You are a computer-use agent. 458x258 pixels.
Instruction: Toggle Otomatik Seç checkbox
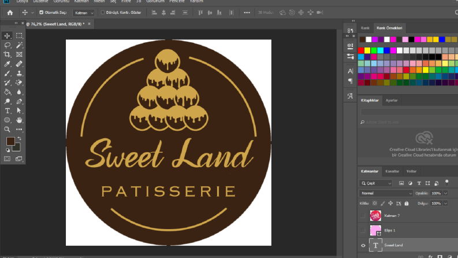click(x=41, y=13)
